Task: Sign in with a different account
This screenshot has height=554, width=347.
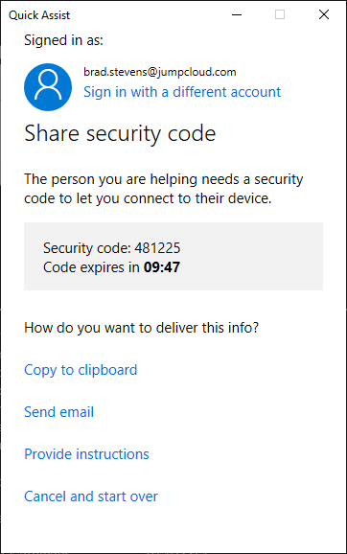Action: (182, 92)
